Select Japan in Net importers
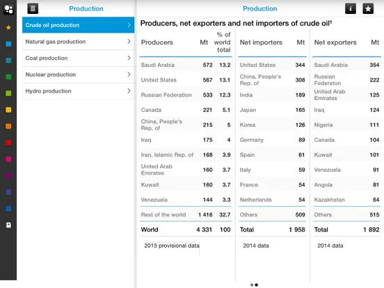The width and height of the screenshot is (384, 288). tap(248, 110)
